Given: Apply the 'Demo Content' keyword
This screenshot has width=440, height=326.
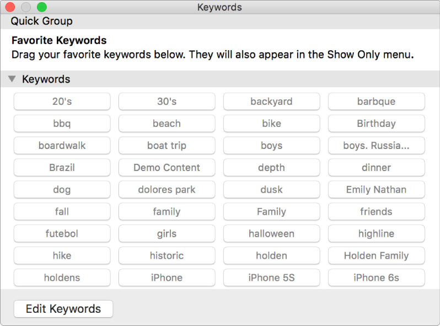Looking at the screenshot, I should click(167, 168).
